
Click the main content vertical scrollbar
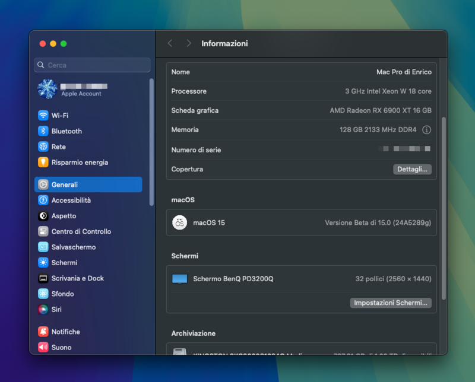(x=444, y=208)
